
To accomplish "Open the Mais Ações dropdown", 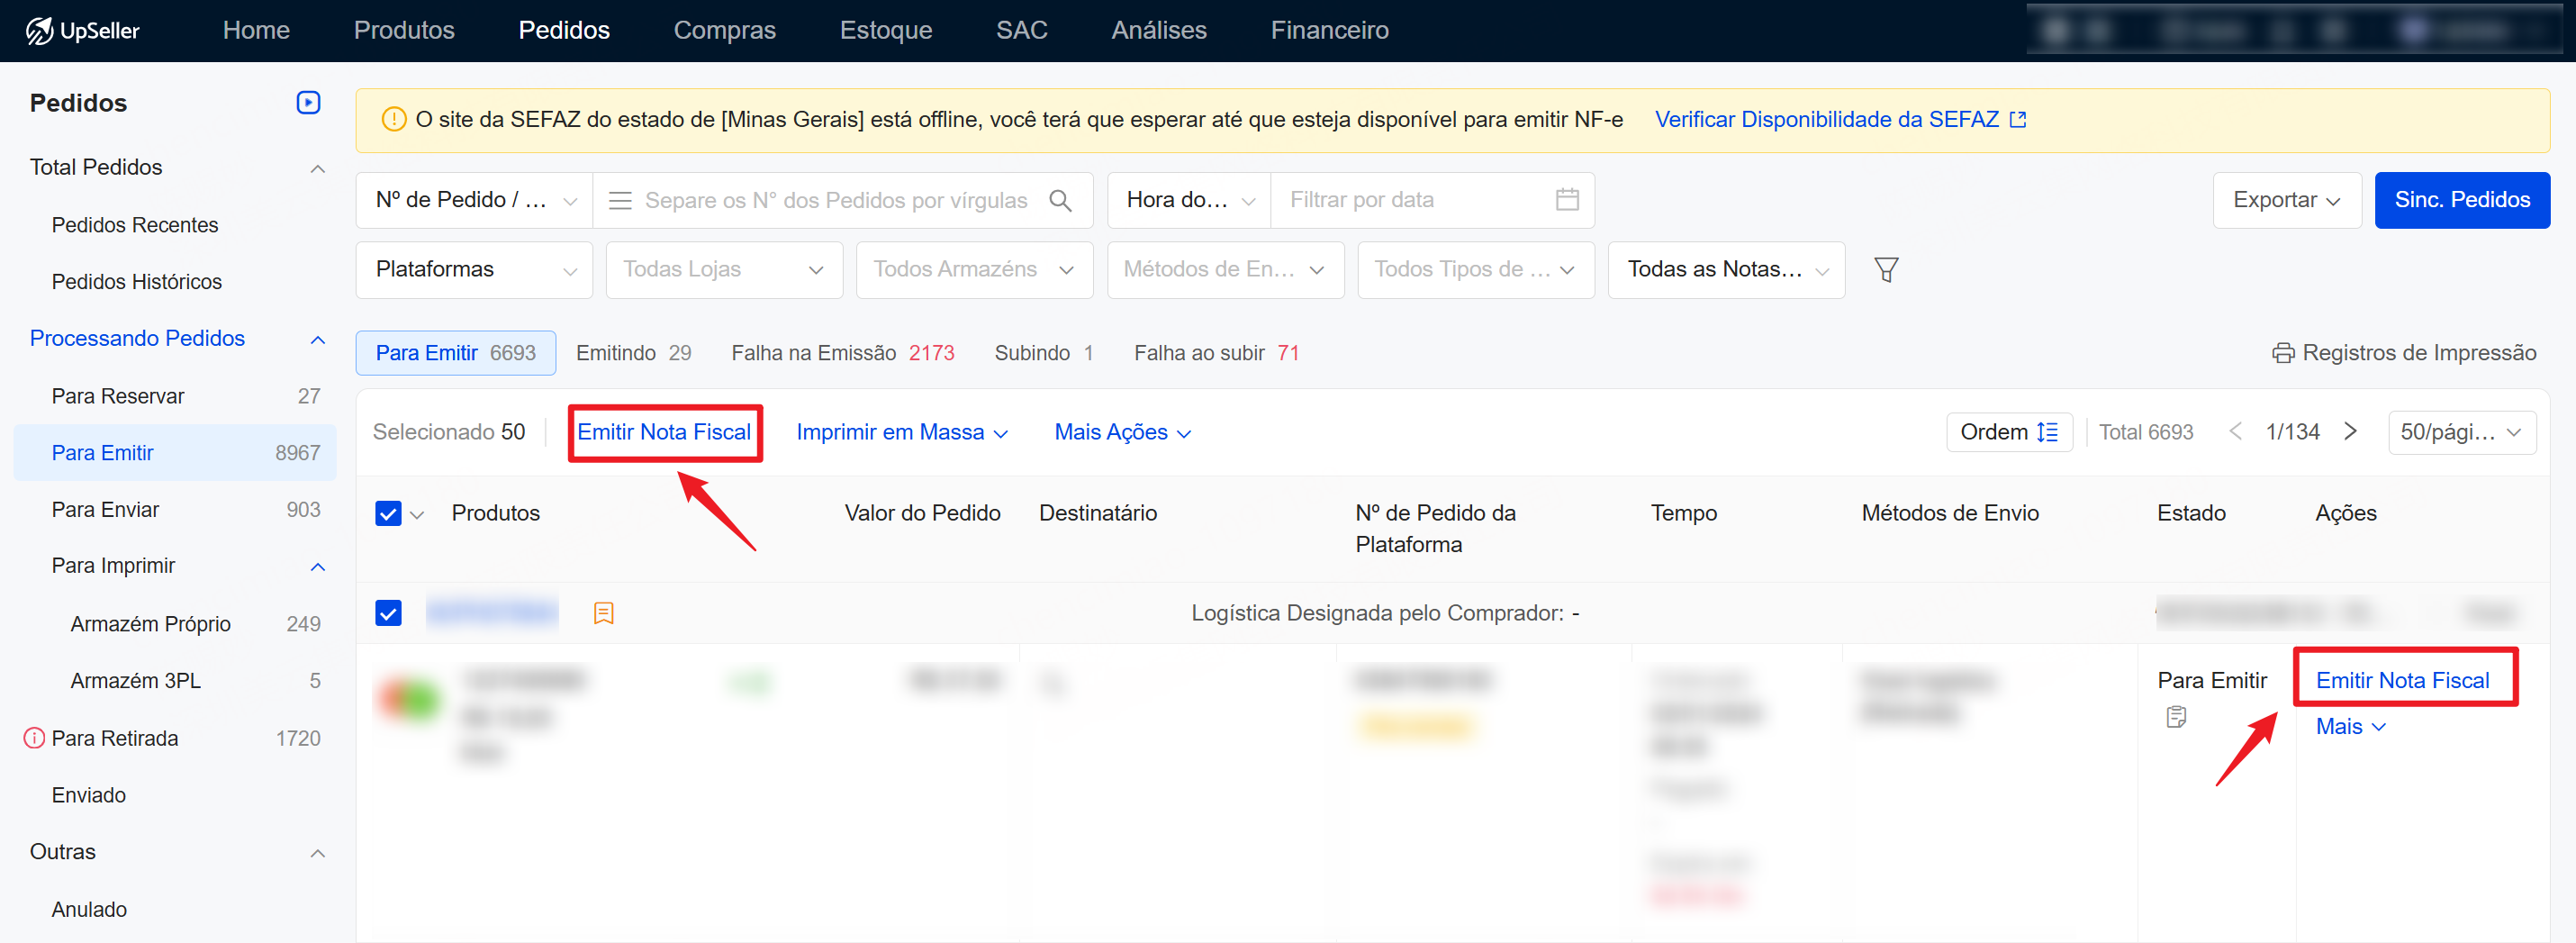I will pyautogui.click(x=1122, y=432).
